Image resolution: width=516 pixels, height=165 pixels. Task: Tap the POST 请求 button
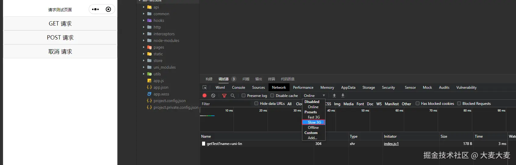(60, 37)
